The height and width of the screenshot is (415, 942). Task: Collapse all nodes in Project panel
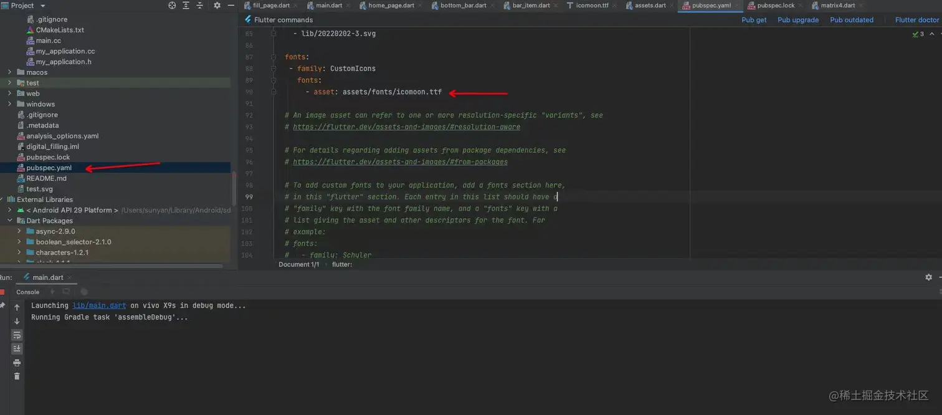200,6
